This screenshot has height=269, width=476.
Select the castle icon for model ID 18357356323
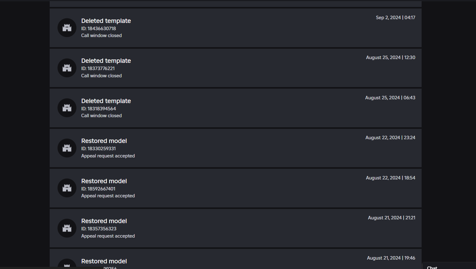pos(67,228)
